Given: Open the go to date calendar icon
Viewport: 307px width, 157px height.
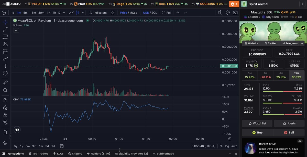Looking at the screenshot, I should point(61,146).
